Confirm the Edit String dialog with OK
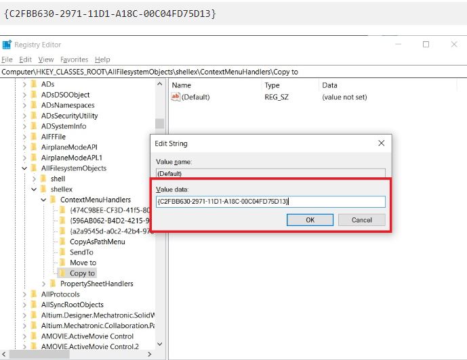Screen dimensions: 467x360 (x=310, y=220)
